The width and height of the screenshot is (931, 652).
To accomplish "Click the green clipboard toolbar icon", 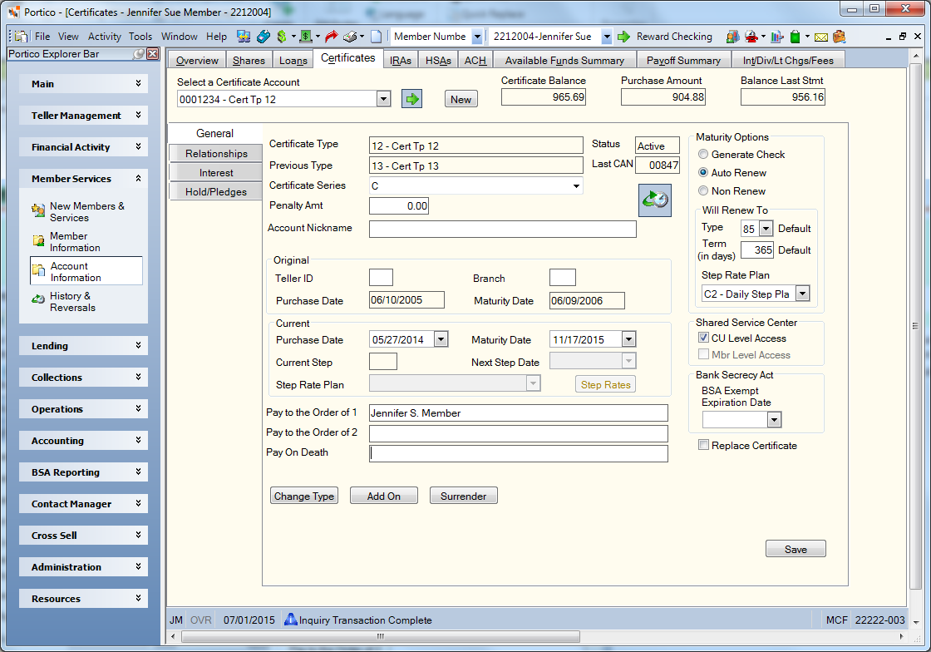I will 795,37.
